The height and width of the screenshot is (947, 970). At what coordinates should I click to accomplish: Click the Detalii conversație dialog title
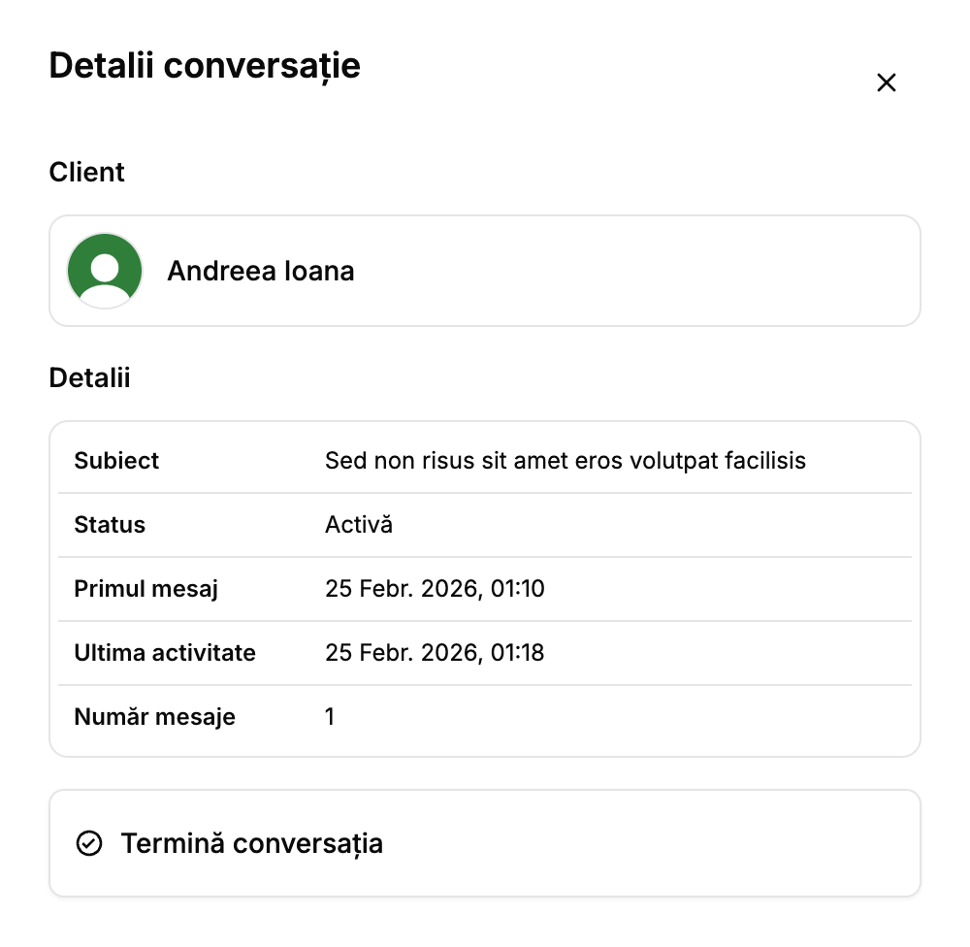tap(205, 66)
